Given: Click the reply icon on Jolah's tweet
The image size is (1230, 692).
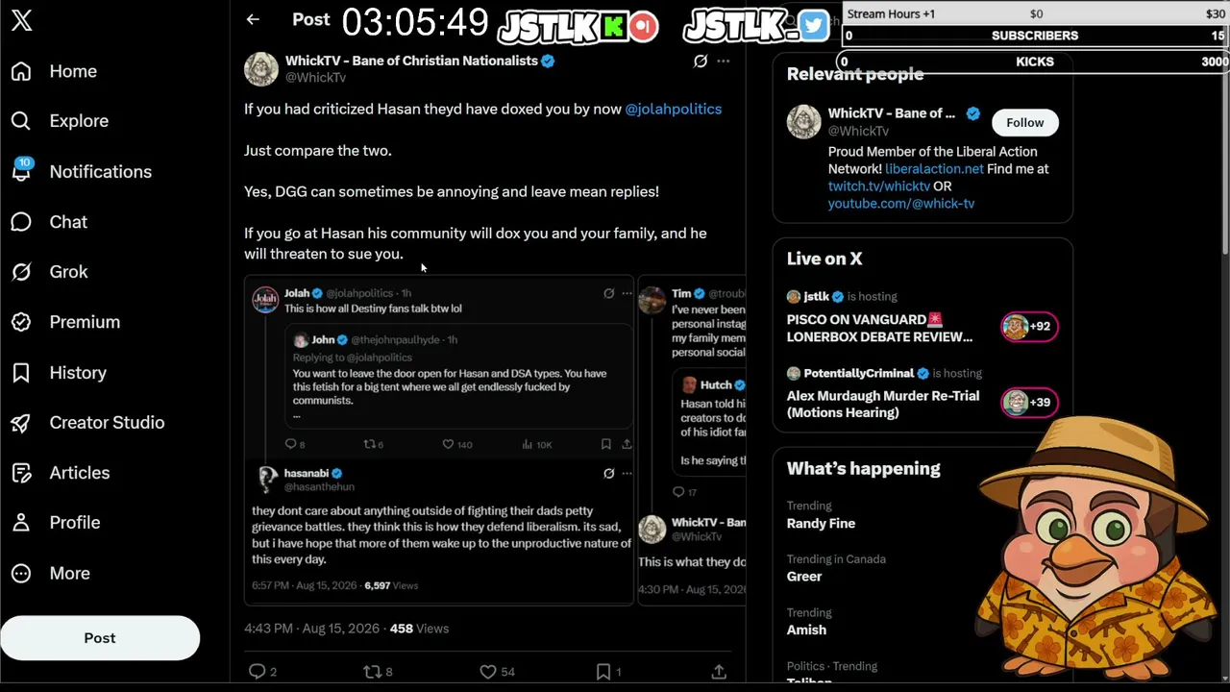Looking at the screenshot, I should click(291, 444).
